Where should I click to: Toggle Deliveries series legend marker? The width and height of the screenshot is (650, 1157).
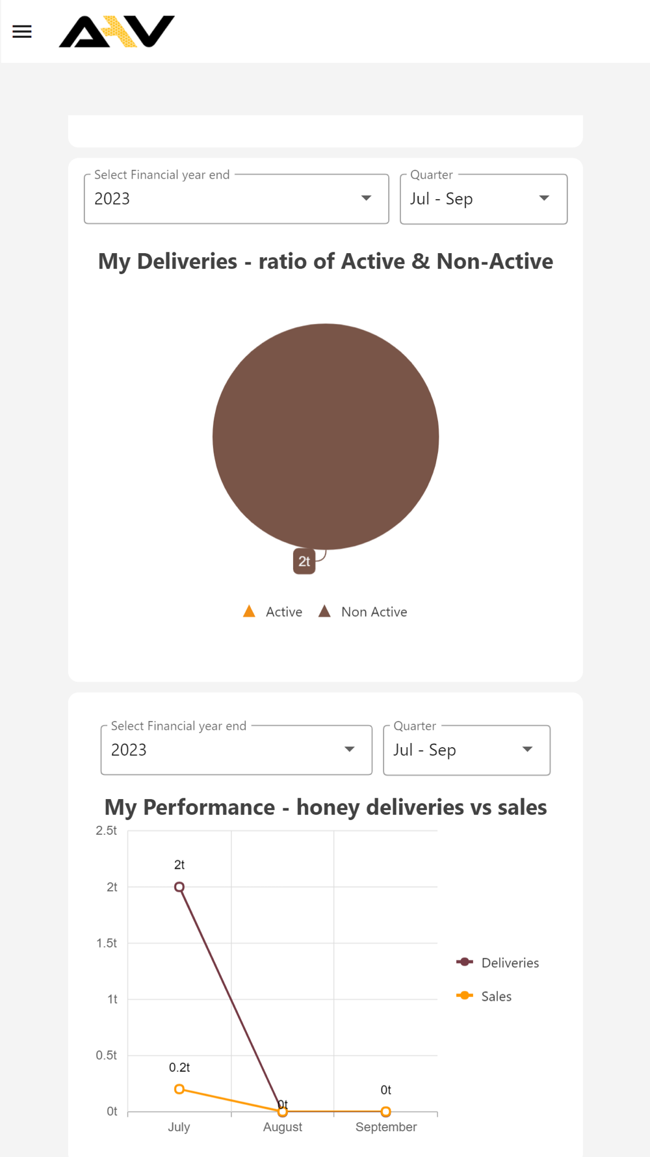(465, 962)
